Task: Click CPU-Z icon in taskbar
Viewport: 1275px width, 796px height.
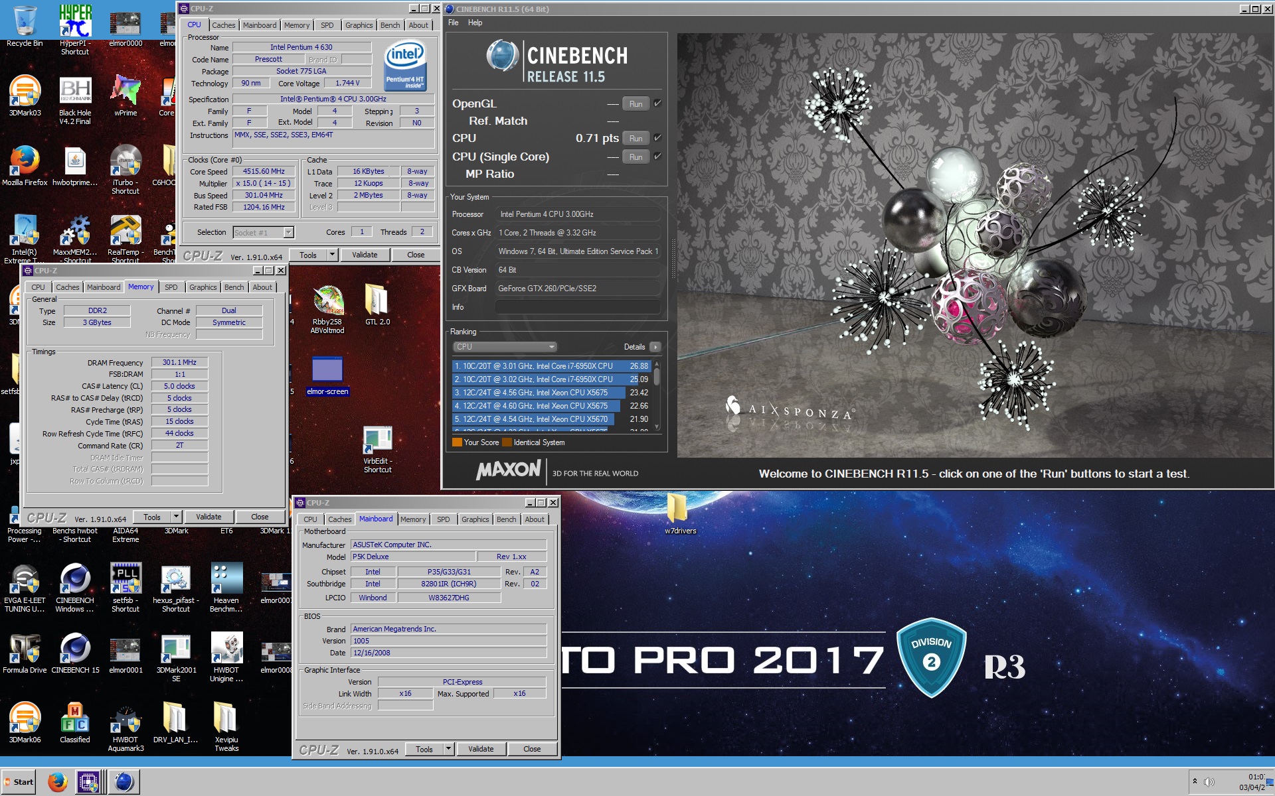Action: point(88,782)
